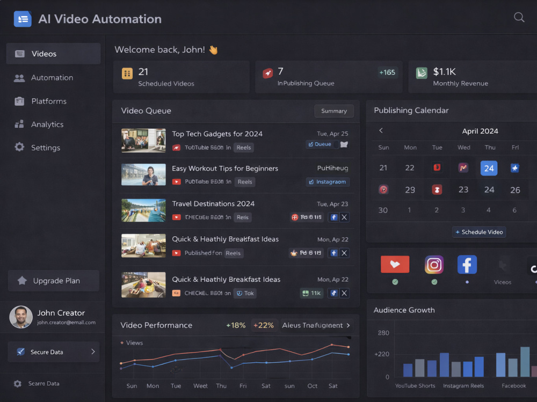Open Travel Destinations 2024 thumbnail
Screen dimensions: 537x402
(143, 210)
